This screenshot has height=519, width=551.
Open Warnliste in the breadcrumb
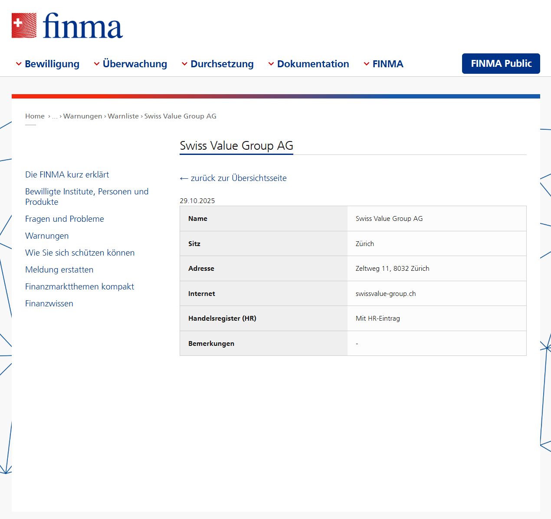[123, 116]
